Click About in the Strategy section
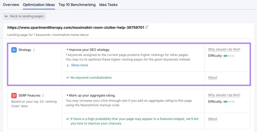This screenshot has height=132, width=257. point(212,77)
